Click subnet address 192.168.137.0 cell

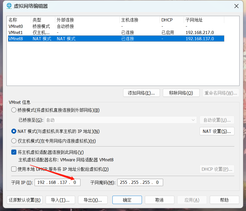pyautogui.click(x=200, y=39)
